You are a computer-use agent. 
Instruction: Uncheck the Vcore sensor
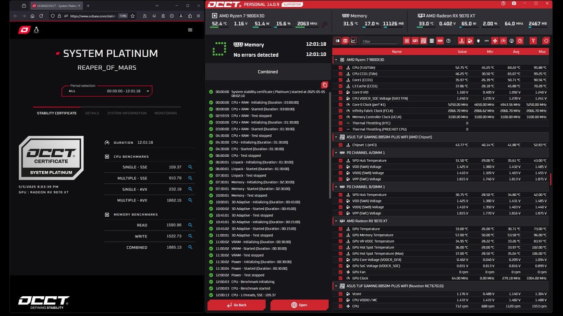[340, 294]
